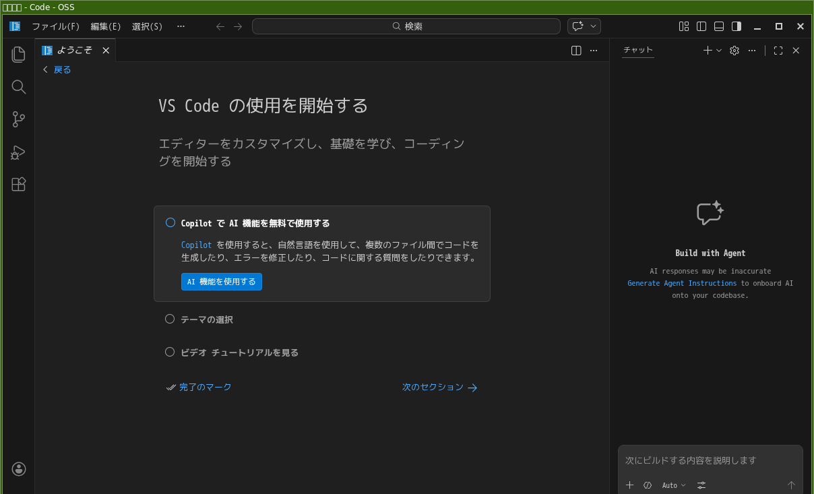The width and height of the screenshot is (814, 494).
Task: Click the Copilot link in description
Action: click(196, 245)
